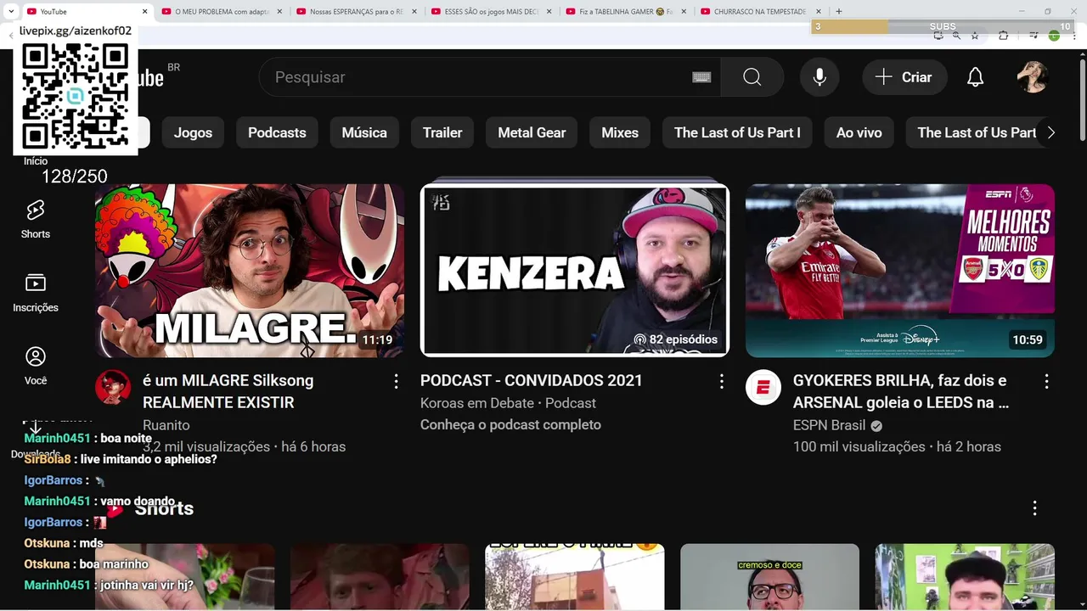Start voice search with the microphone

tap(819, 77)
